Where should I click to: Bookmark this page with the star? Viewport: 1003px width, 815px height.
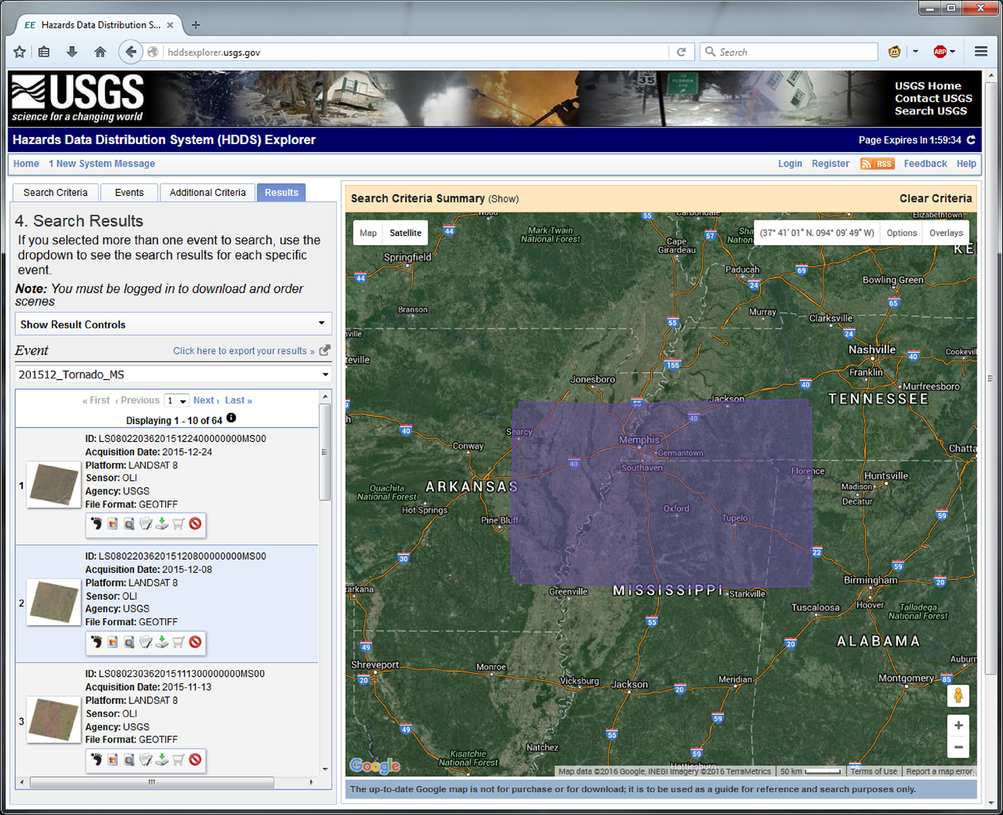point(20,52)
